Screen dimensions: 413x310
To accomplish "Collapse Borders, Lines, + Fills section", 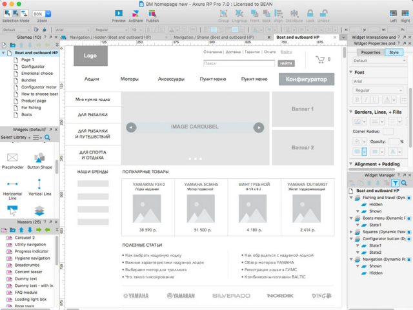I will (351, 112).
